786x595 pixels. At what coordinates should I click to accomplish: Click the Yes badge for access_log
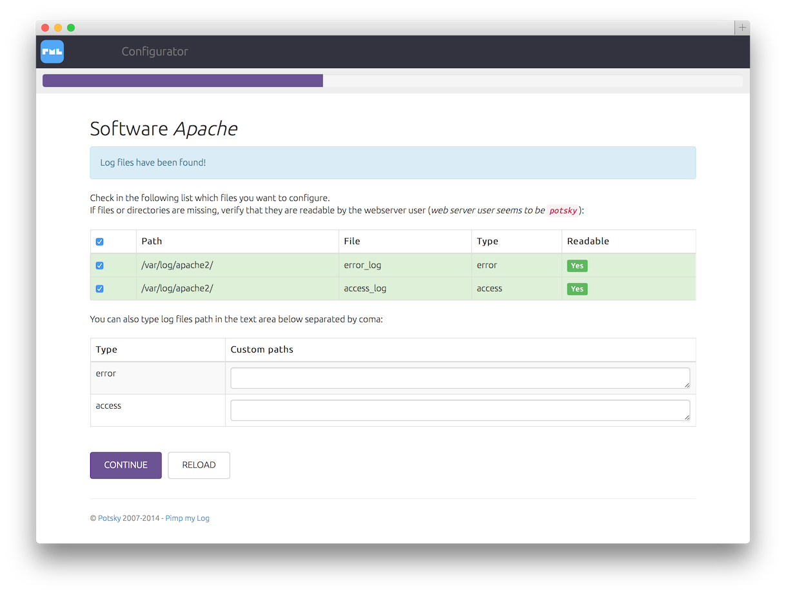click(x=577, y=289)
